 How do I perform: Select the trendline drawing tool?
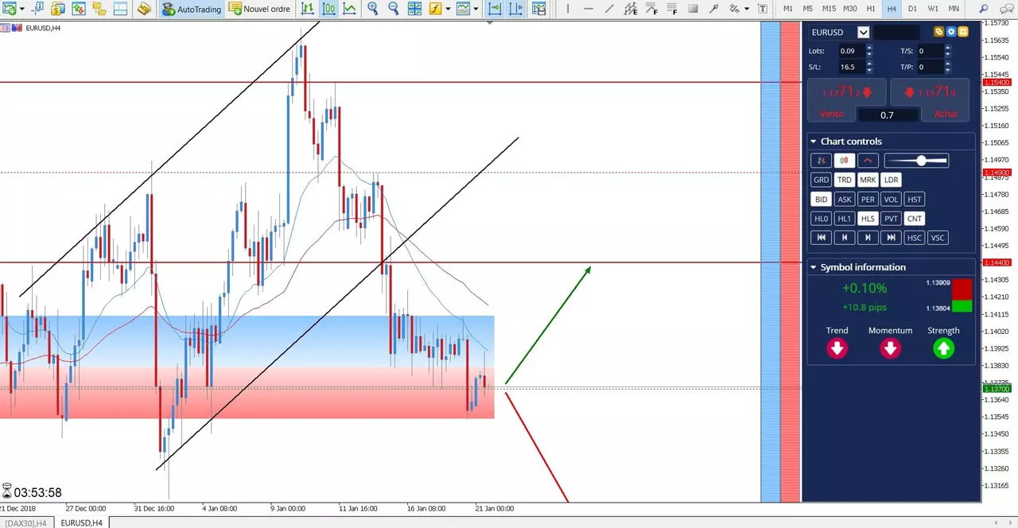point(610,9)
